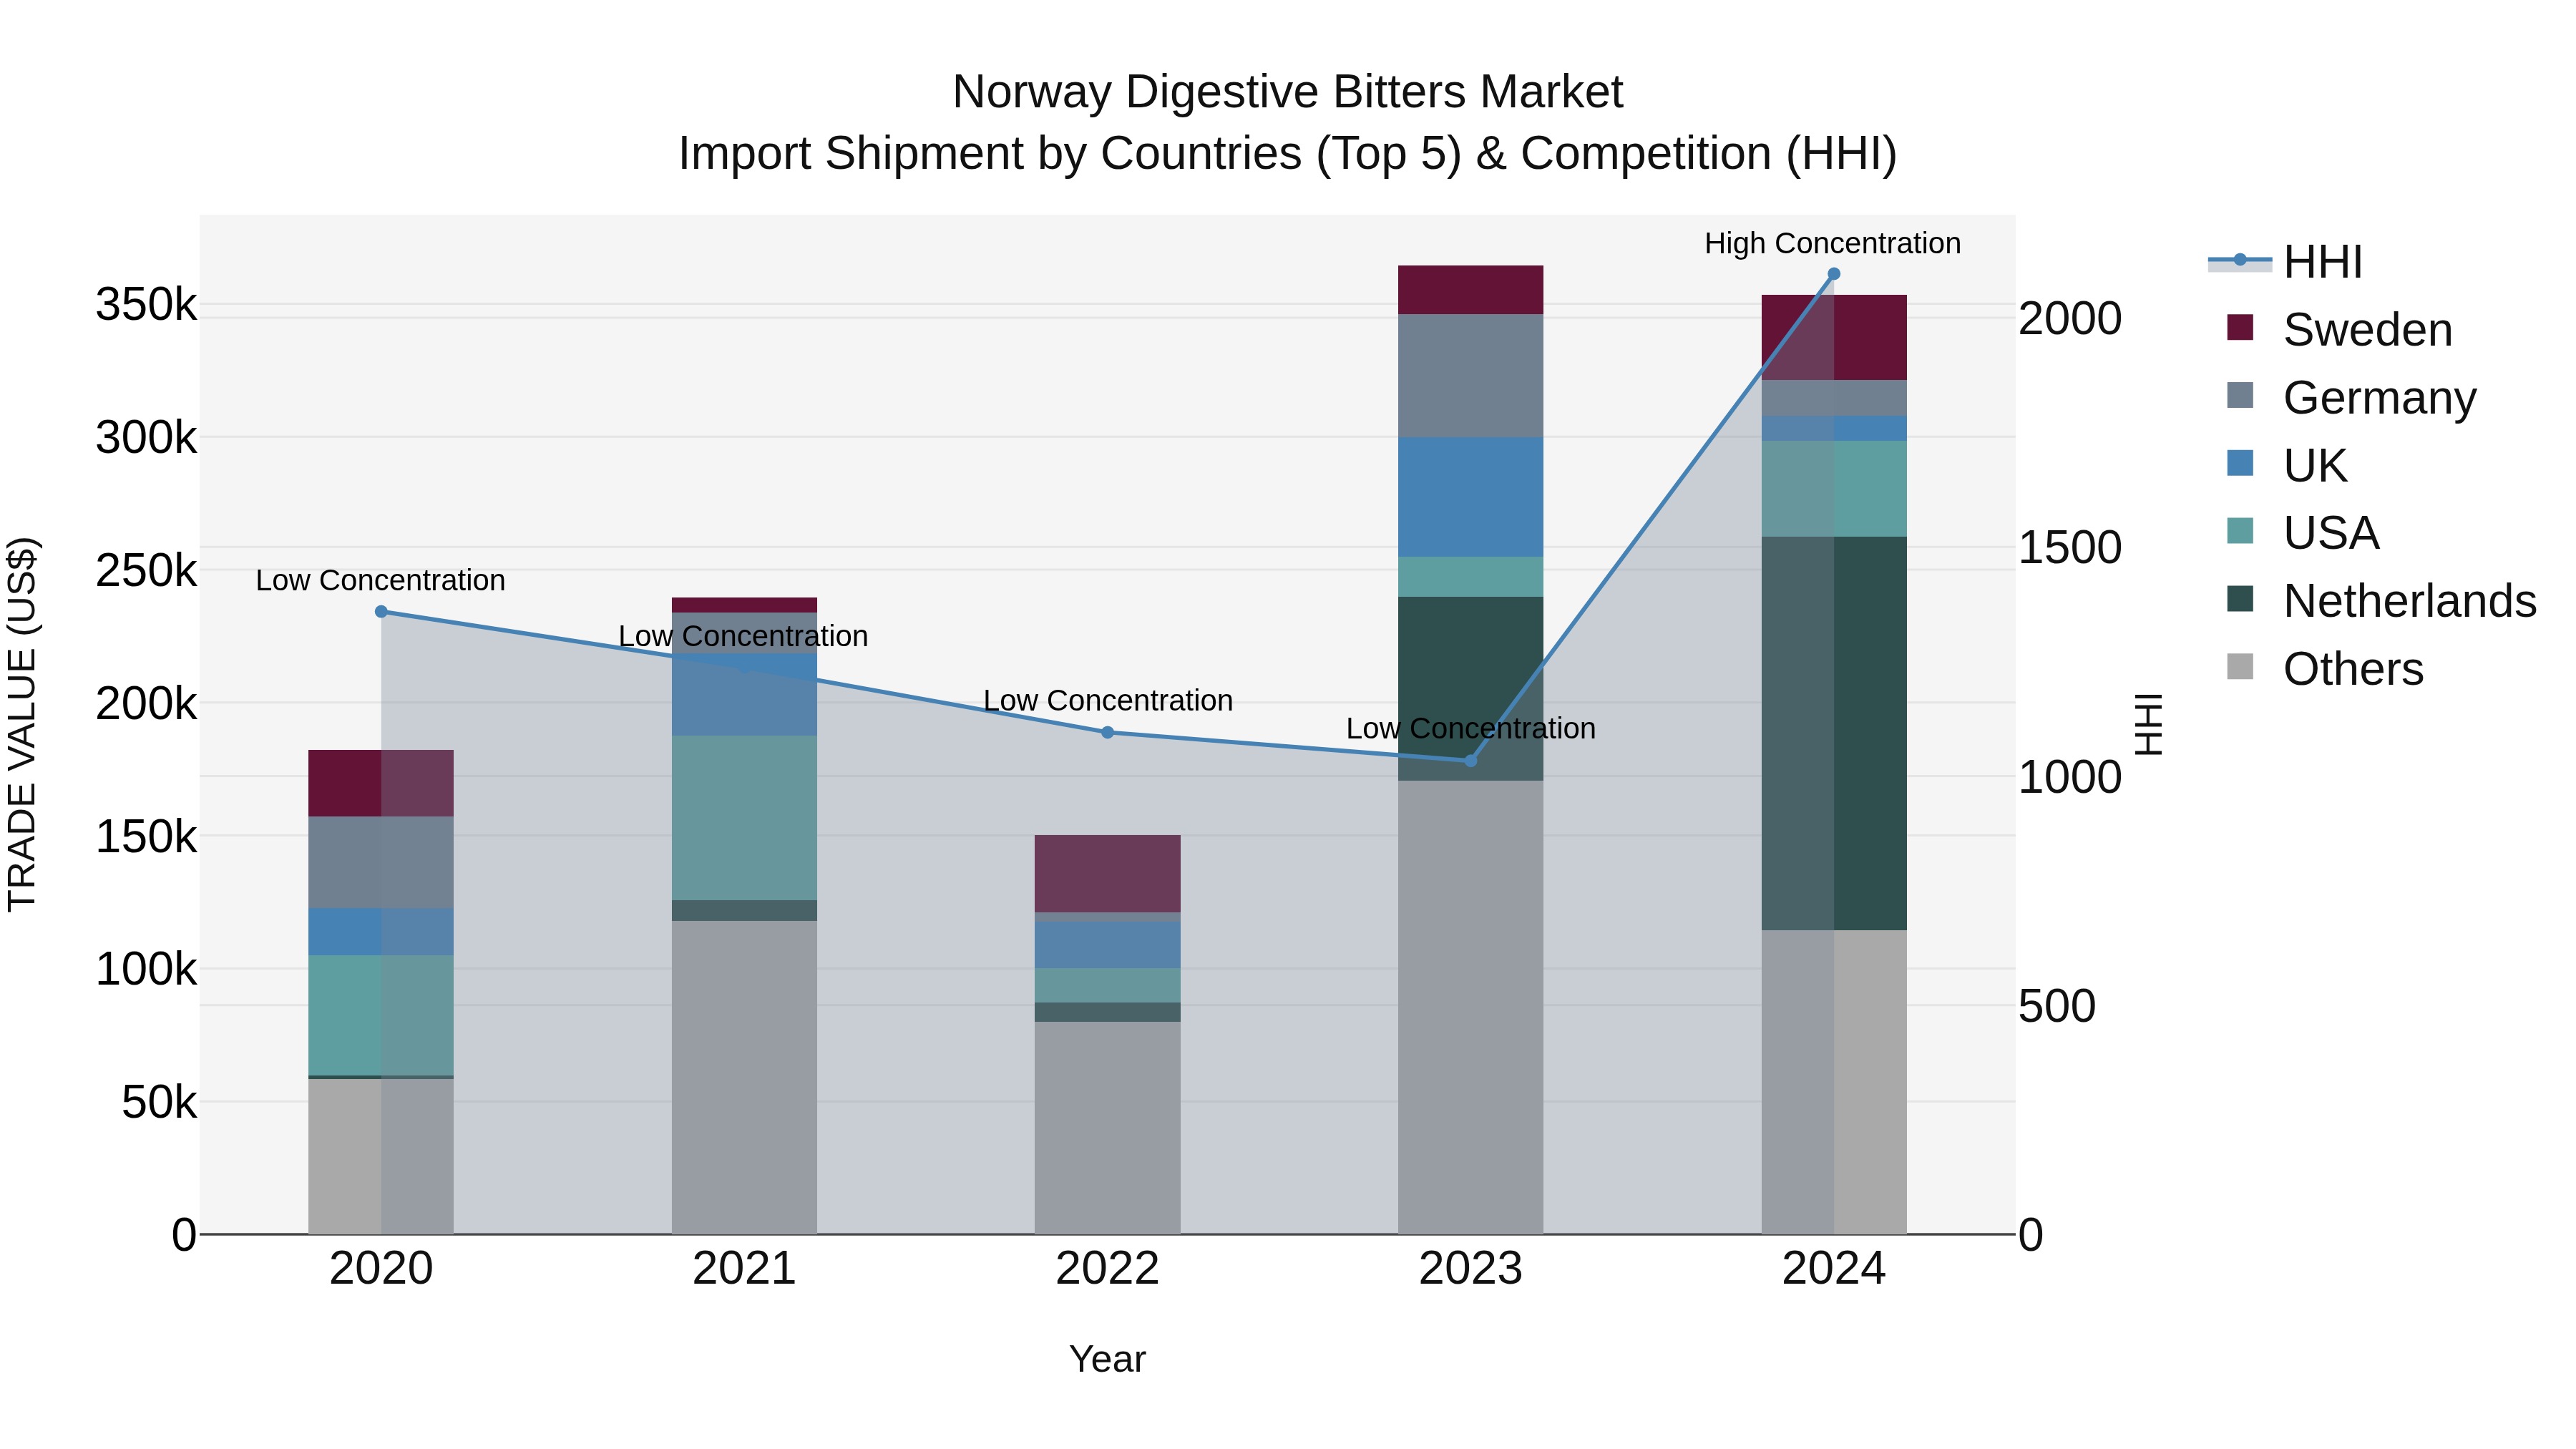Toggle the Netherlands legend entry
This screenshot has width=2576, height=1449.
pyautogui.click(x=2381, y=600)
